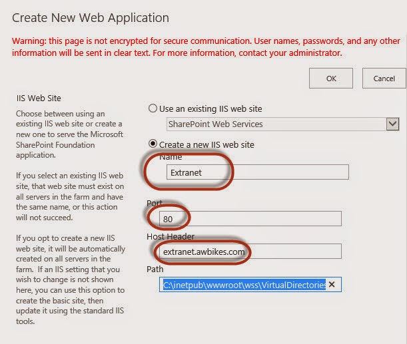Click the Path field with inetpub directory

(250, 285)
